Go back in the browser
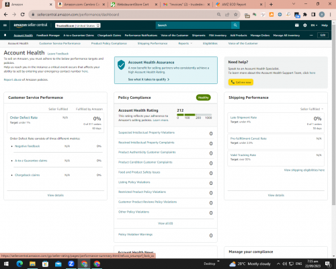336x269 pixels. tap(6, 15)
